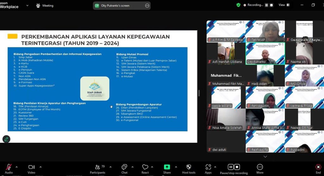324x176 pixels.
Task: Open the Participants panel
Action: tap(98, 169)
